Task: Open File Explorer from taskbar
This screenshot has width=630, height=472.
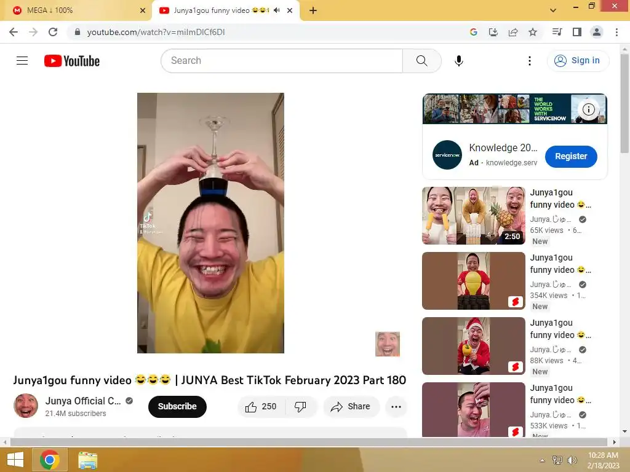Action: pyautogui.click(x=87, y=460)
